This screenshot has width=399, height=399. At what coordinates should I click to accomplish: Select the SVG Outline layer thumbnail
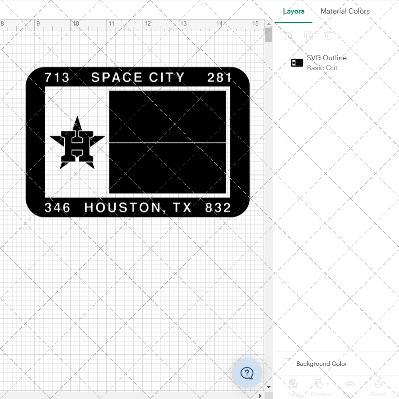[297, 63]
